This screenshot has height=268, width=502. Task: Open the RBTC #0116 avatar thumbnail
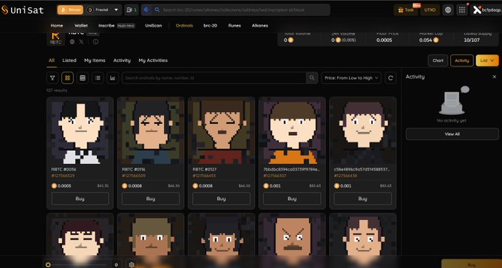(151, 131)
